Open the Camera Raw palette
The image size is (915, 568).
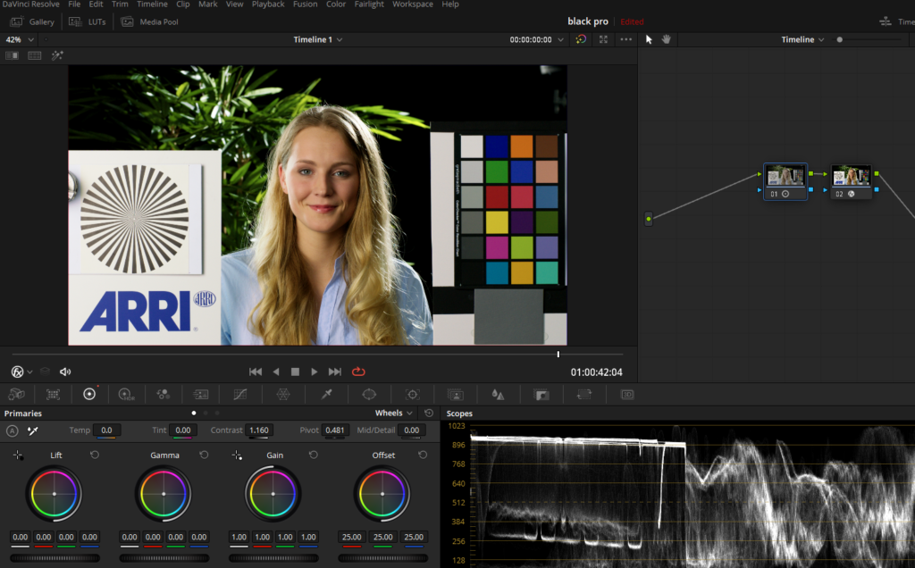click(x=16, y=395)
